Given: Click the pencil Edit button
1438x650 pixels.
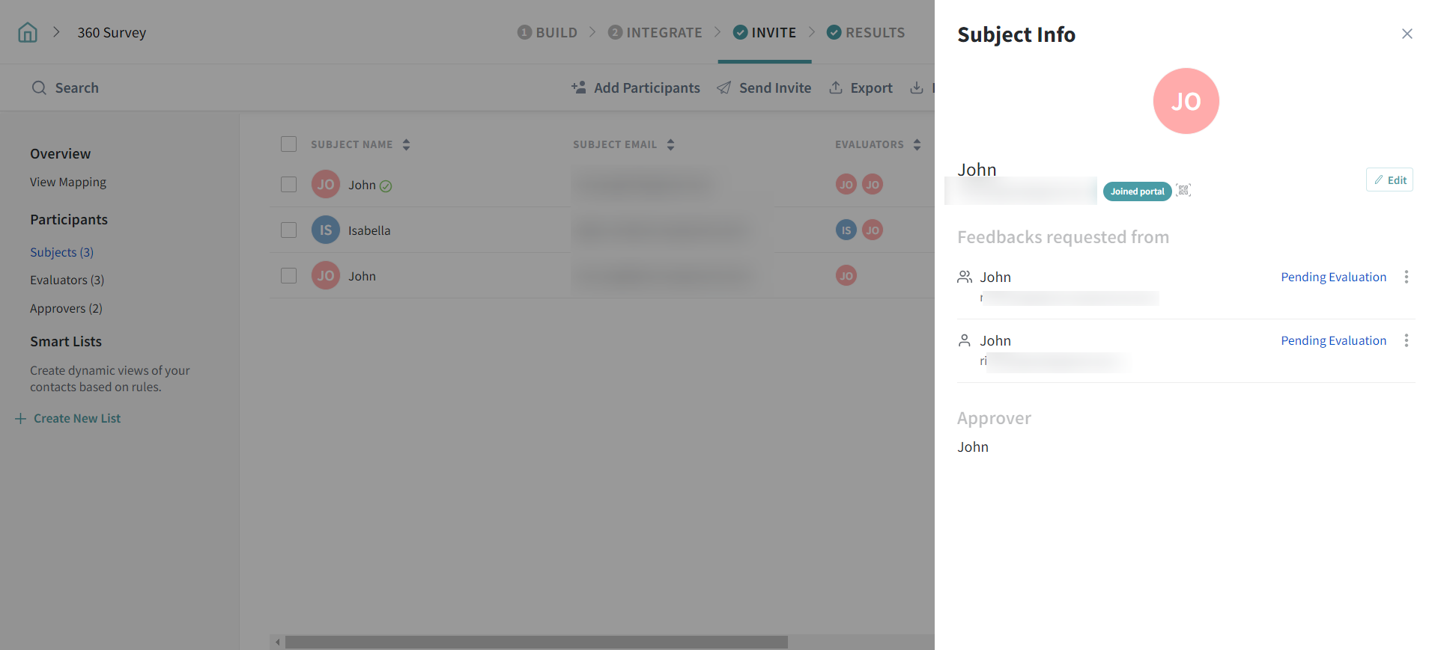Looking at the screenshot, I should tap(1389, 180).
